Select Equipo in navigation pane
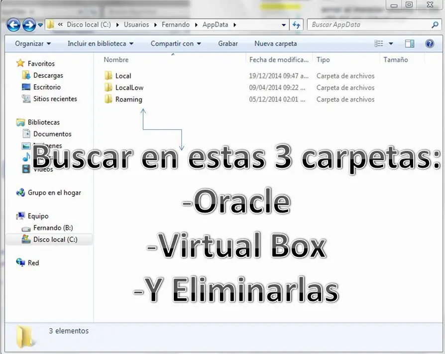Screen dimensions: 445x354 (38, 216)
